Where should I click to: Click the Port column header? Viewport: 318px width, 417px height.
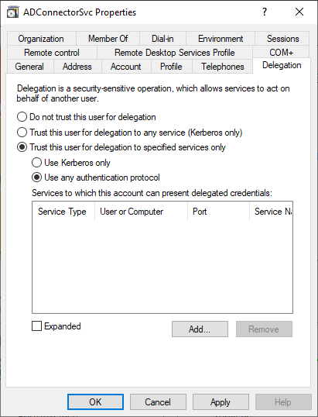tap(218, 212)
